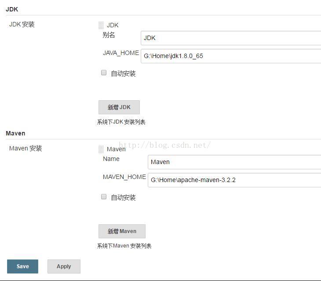Screen dimensions: 321x281
Task: Select the 系统下Maven 安装列表 description text
Action: (124, 246)
